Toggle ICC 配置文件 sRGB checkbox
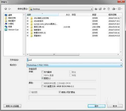The width and height of the screenshot is (126, 111). coord(42,86)
